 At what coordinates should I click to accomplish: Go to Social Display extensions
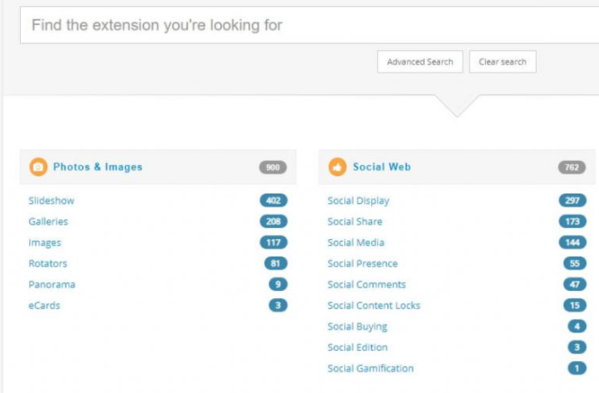pyautogui.click(x=358, y=200)
